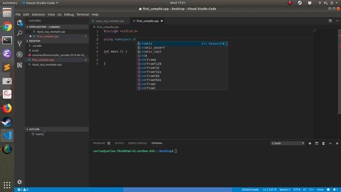The image size is (341, 192).
Task: Maximize the terminal panel with up chevron
Action: pyautogui.click(x=330, y=143)
